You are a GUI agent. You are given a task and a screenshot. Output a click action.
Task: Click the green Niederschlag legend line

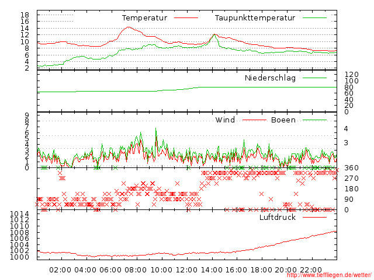314,78
